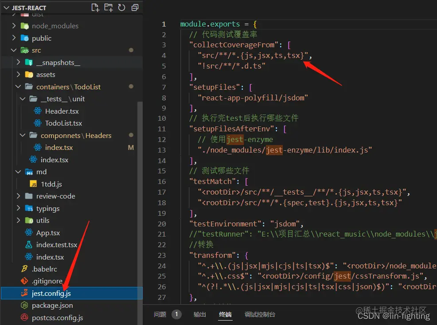Collapse the JEST-REACT root section
The image size is (437, 325).
click(x=6, y=8)
